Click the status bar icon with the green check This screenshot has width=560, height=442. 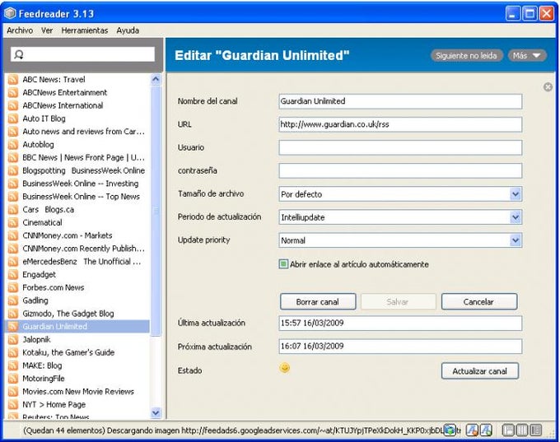coord(486,430)
